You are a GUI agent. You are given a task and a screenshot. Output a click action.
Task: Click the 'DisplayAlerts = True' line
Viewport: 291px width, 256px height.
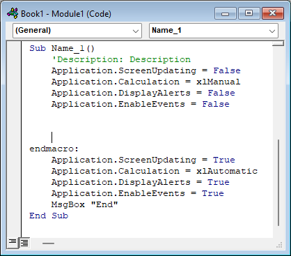141,182
